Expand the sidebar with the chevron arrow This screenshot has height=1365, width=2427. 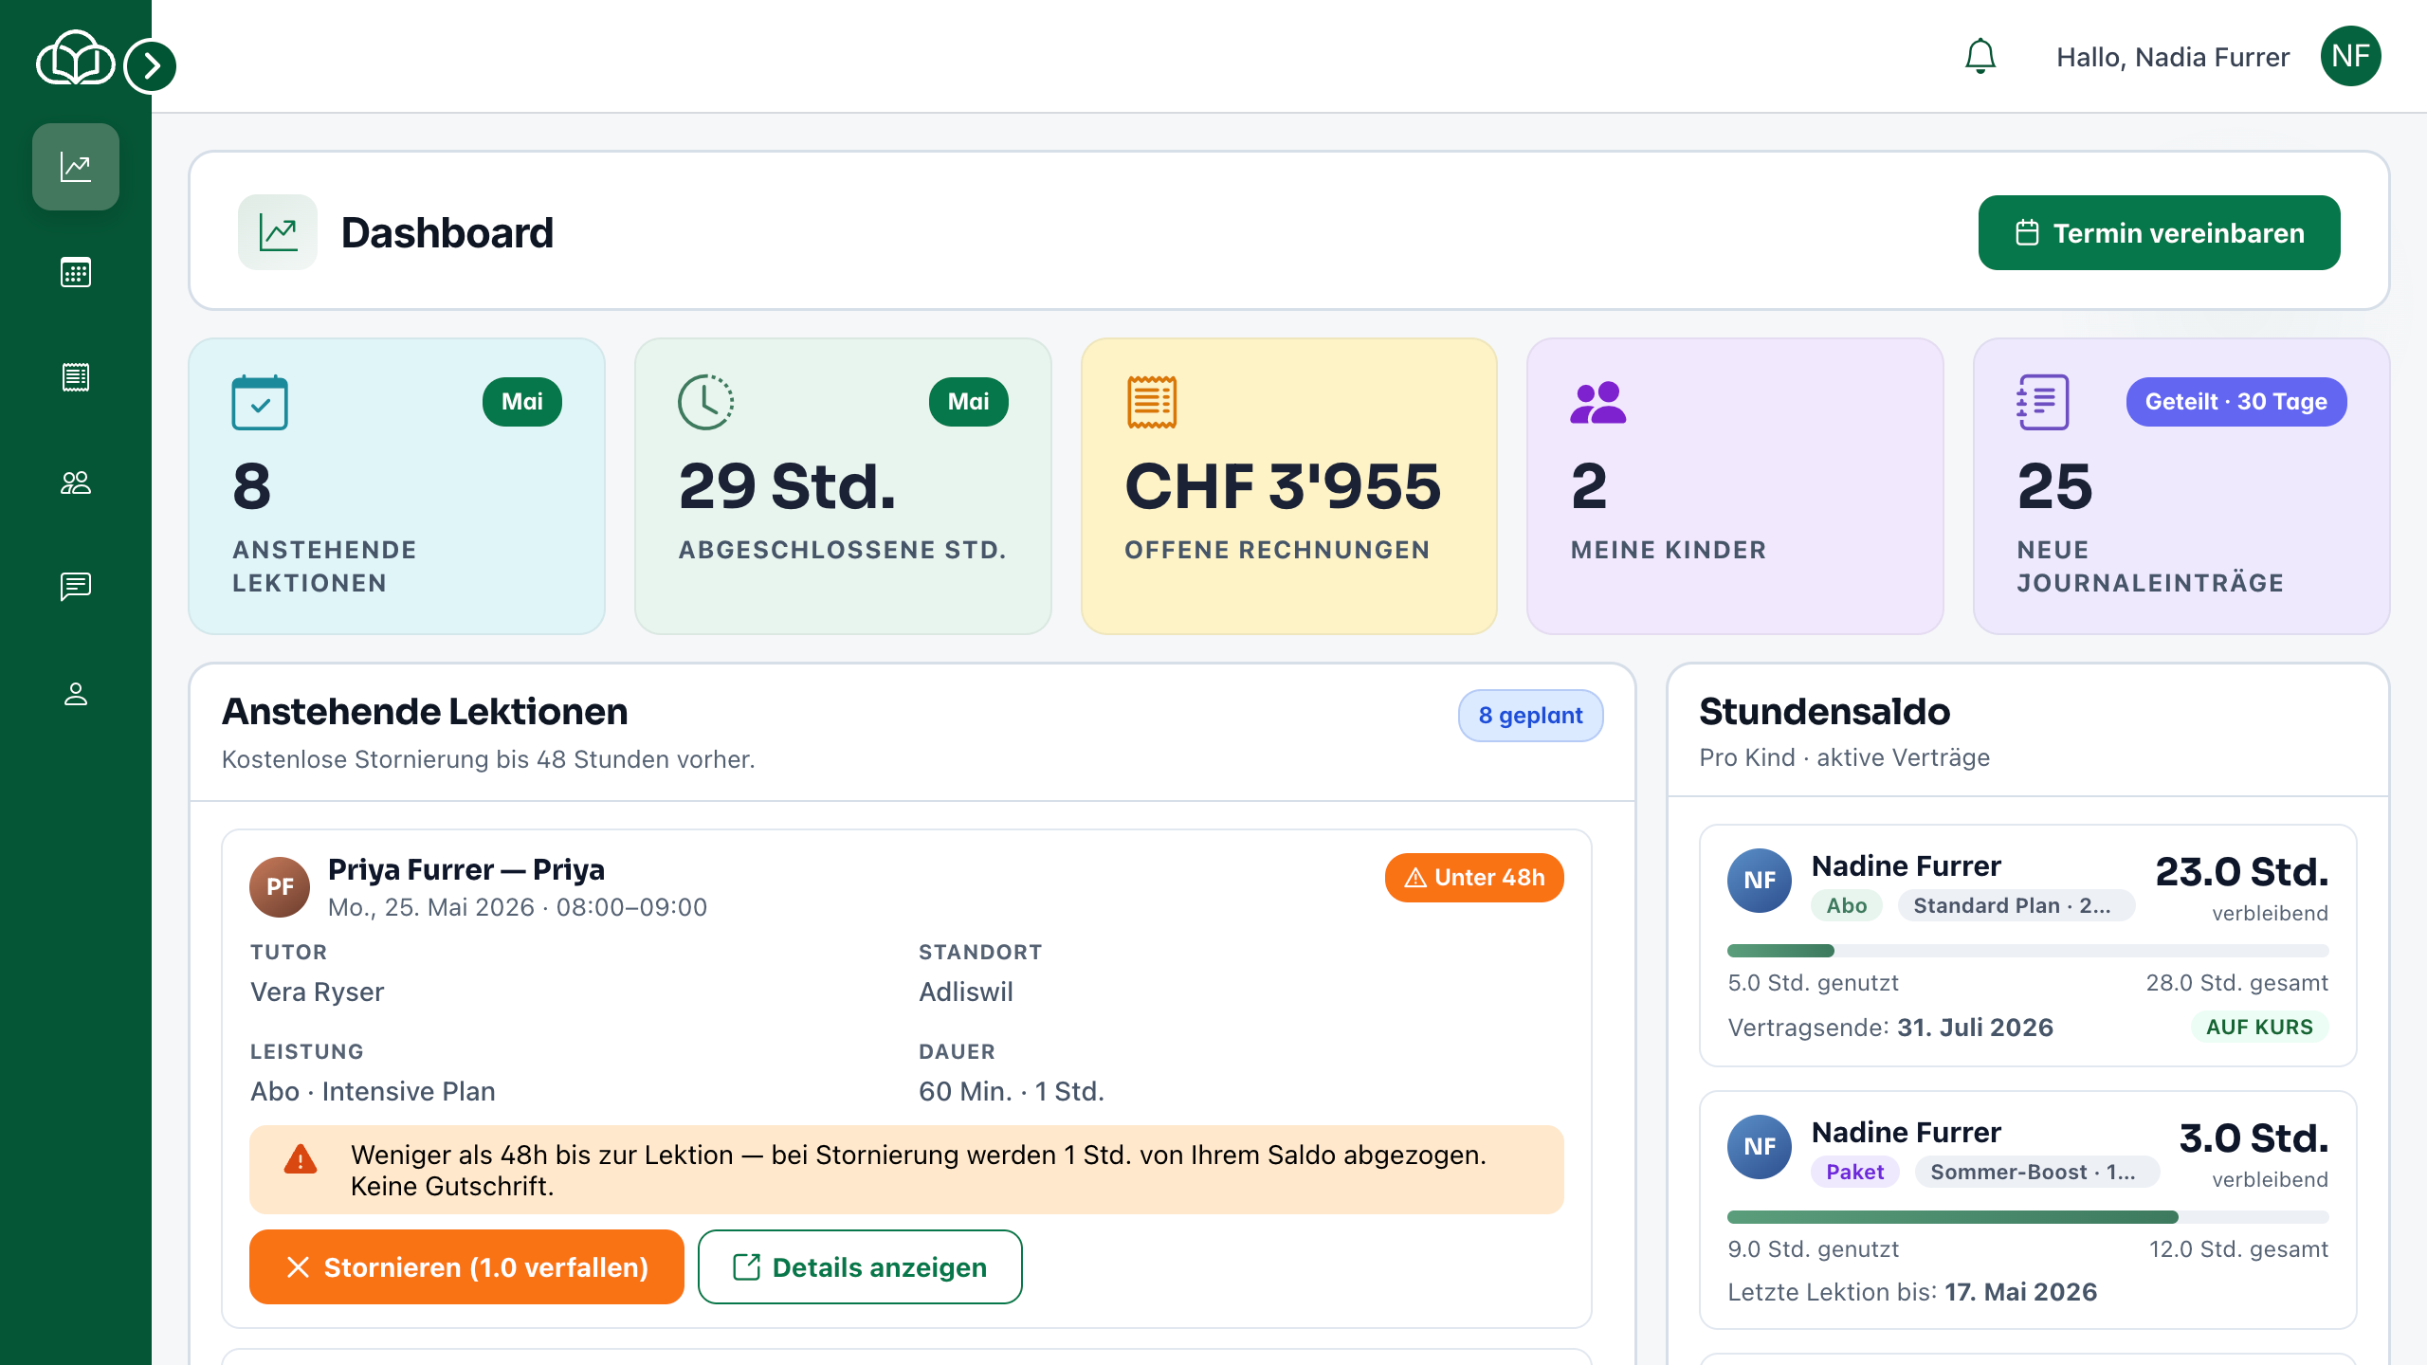pyautogui.click(x=151, y=65)
